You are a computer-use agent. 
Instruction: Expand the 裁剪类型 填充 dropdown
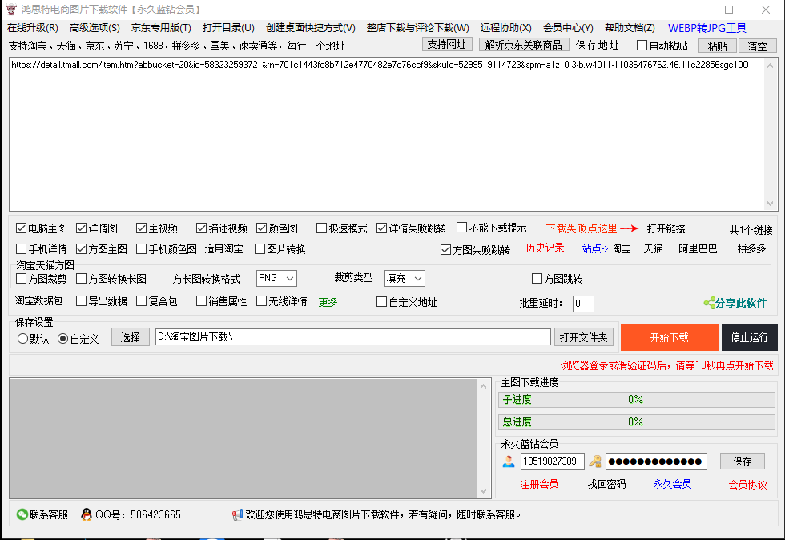pyautogui.click(x=405, y=278)
